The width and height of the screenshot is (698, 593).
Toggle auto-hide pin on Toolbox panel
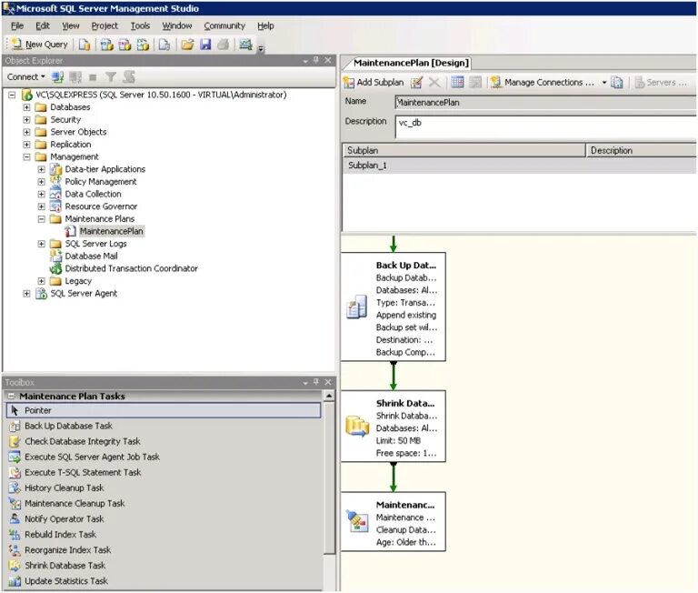pyautogui.click(x=316, y=382)
